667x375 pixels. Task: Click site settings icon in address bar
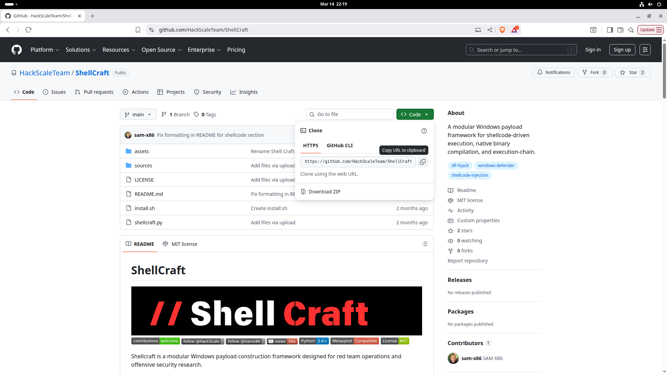pos(151,30)
